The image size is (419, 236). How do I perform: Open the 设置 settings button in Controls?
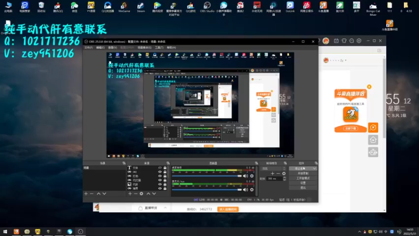(303, 183)
